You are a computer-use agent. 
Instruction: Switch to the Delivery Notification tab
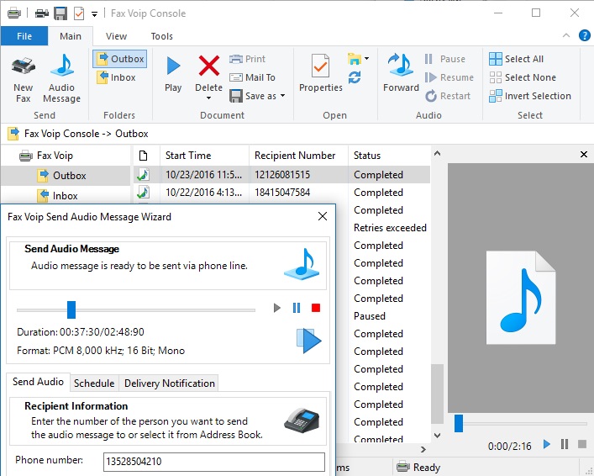(x=170, y=383)
